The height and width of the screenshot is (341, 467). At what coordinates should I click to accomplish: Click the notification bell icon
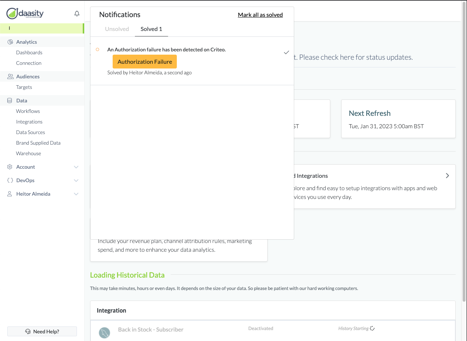click(x=77, y=14)
